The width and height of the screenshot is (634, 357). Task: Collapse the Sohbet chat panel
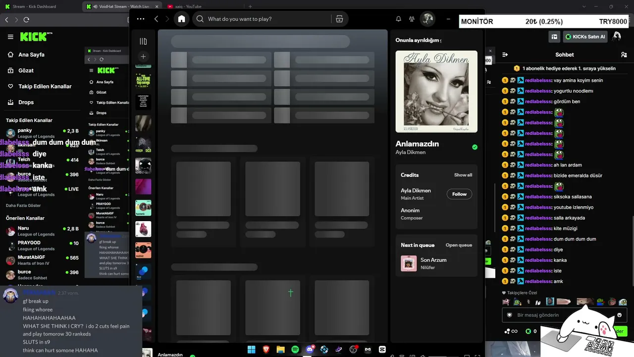(505, 55)
